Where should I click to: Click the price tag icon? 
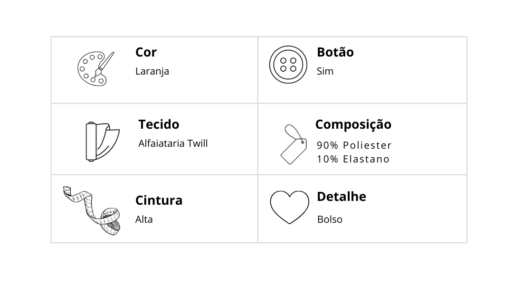(294, 144)
